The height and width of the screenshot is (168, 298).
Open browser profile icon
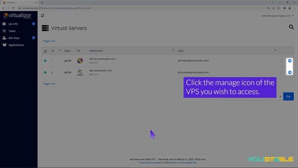290,8
